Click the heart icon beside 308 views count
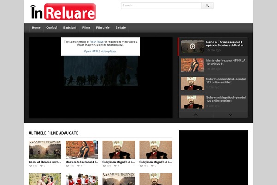The width and height of the screenshot is (277, 185). tap(115, 166)
